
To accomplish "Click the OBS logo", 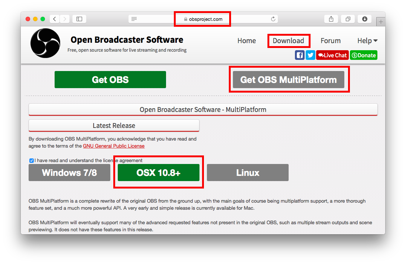I will [x=45, y=43].
